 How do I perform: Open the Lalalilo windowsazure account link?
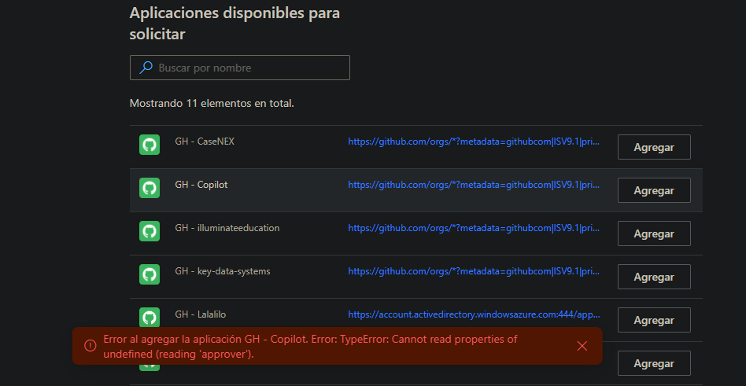pos(474,314)
